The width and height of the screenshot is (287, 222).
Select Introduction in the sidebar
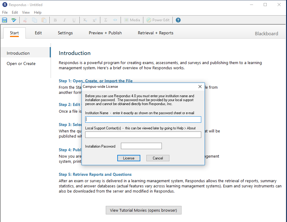click(x=25, y=52)
